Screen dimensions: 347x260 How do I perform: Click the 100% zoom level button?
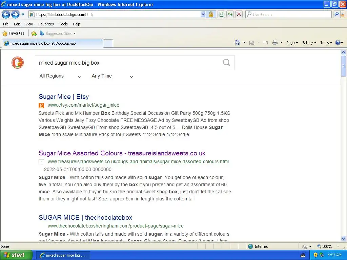pyautogui.click(x=324, y=246)
